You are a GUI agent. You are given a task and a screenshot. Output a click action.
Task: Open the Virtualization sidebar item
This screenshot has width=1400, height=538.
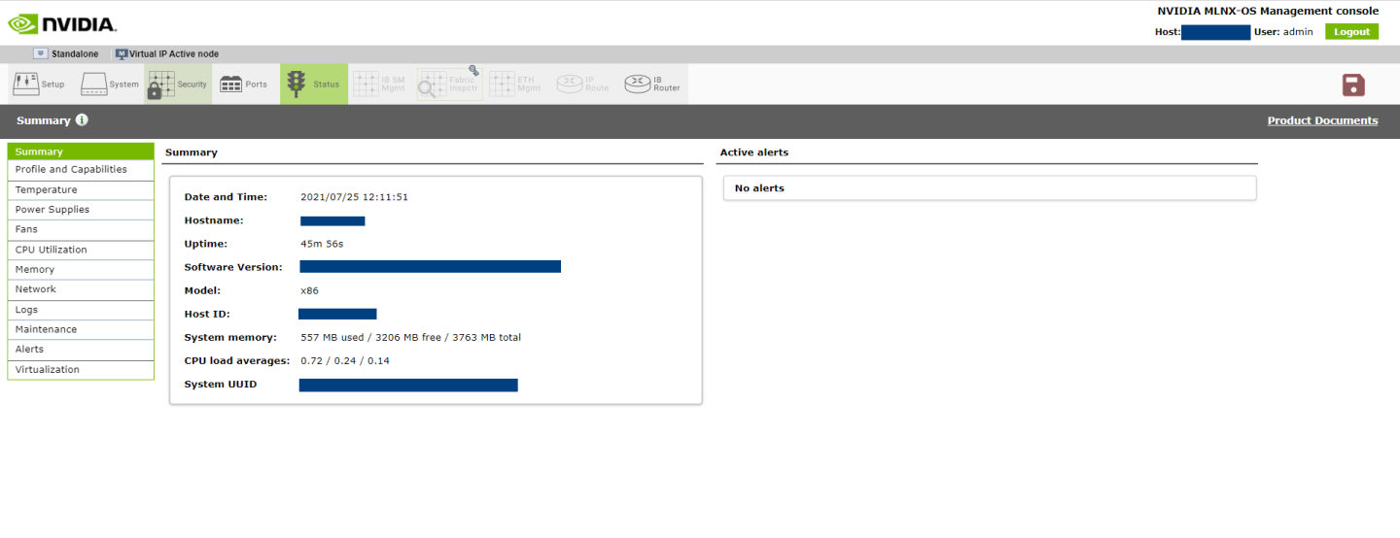tap(47, 370)
